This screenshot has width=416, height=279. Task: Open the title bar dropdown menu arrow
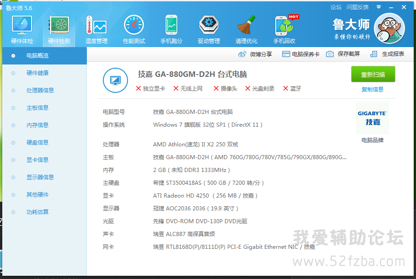pos(379,7)
